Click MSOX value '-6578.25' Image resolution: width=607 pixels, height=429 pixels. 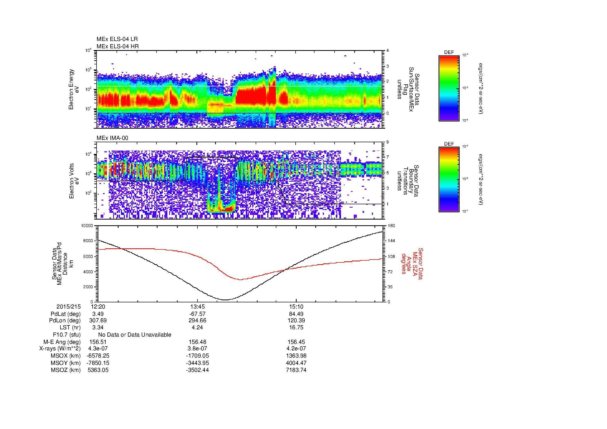point(98,356)
